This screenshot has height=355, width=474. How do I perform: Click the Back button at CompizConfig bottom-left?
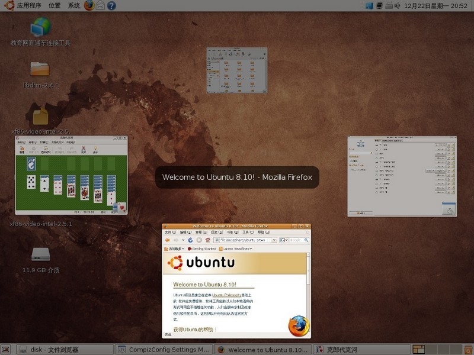(x=360, y=213)
